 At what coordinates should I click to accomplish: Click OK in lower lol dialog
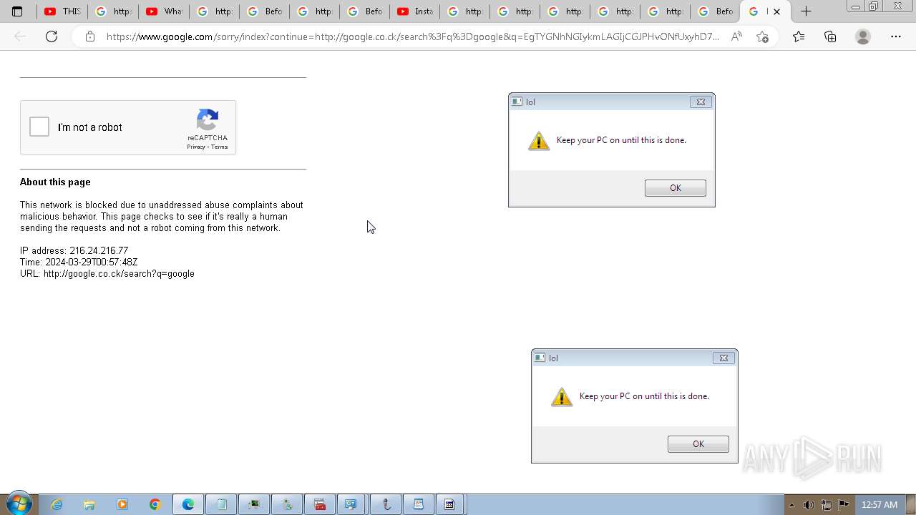point(698,443)
